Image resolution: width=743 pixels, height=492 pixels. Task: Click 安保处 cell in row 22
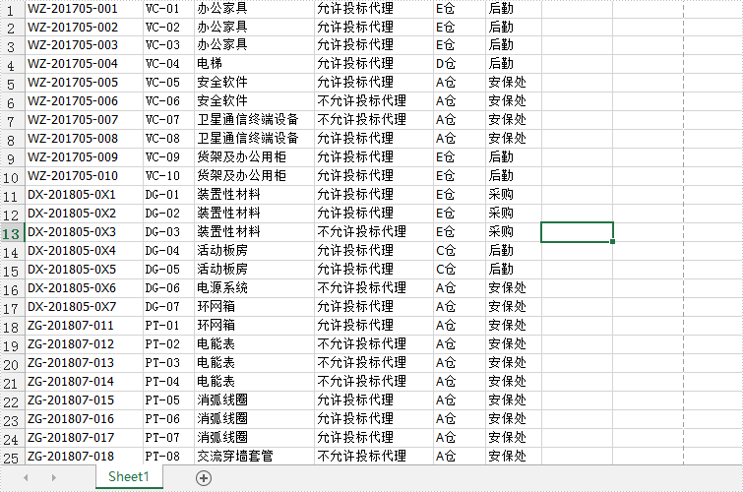(x=514, y=400)
